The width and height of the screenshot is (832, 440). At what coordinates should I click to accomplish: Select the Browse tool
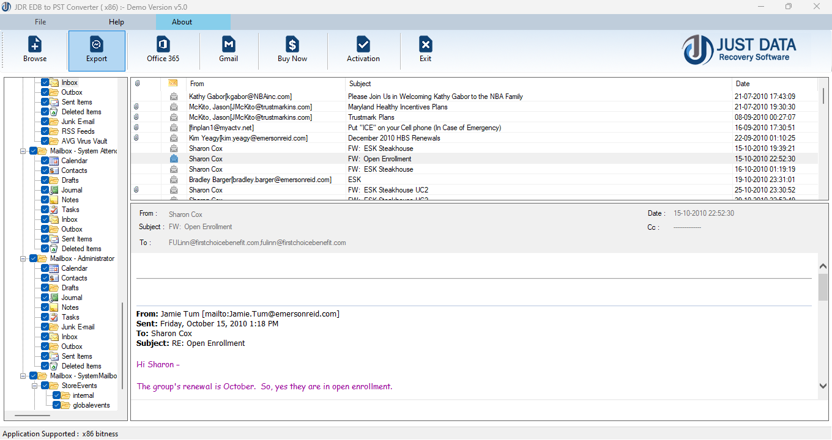coord(34,50)
